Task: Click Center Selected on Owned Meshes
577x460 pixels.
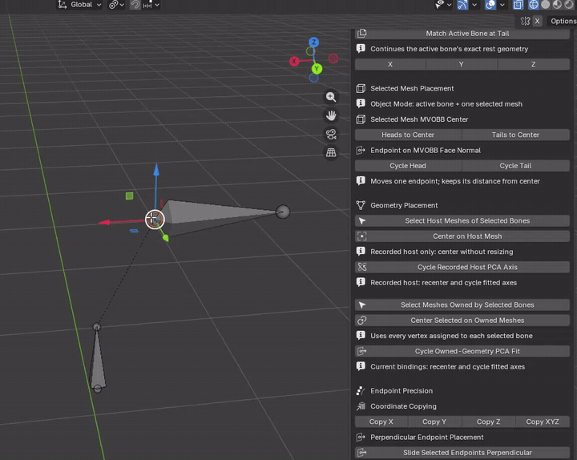Action: [x=462, y=321]
